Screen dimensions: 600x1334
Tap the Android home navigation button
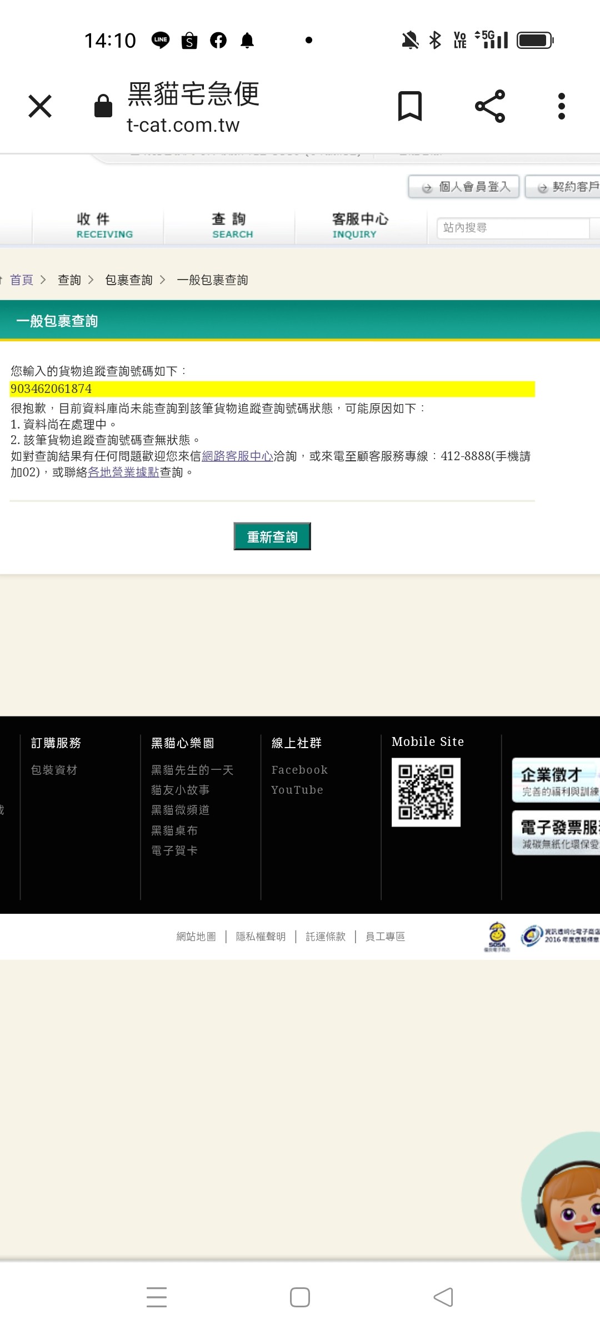coord(300,1297)
